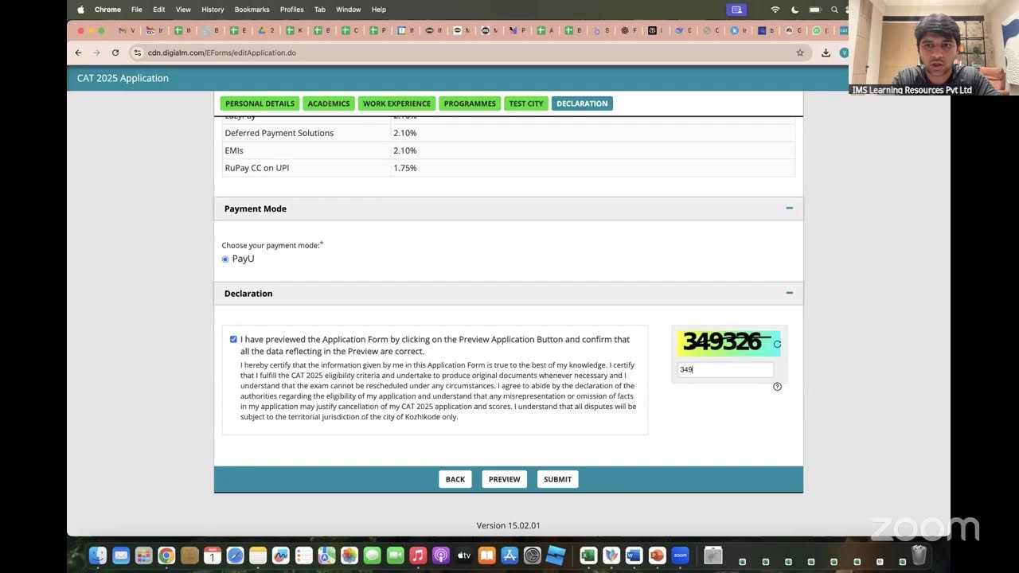Open Mail from the dock
Image resolution: width=1019 pixels, height=573 pixels.
pyautogui.click(x=121, y=555)
